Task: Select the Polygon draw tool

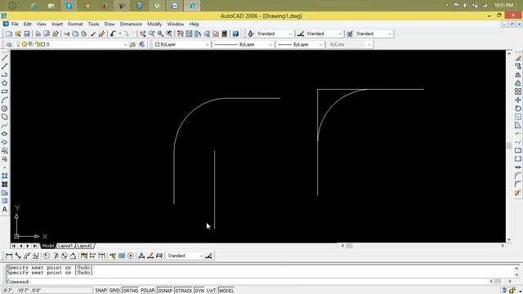Action: [5, 83]
